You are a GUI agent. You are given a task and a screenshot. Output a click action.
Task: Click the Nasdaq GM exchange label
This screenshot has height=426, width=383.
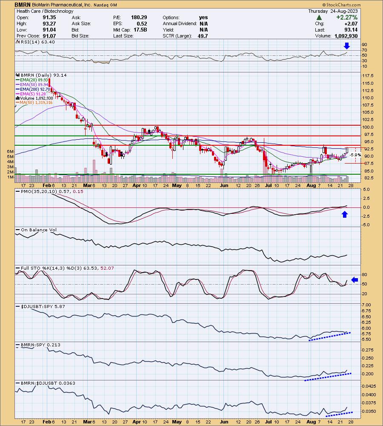[105, 5]
